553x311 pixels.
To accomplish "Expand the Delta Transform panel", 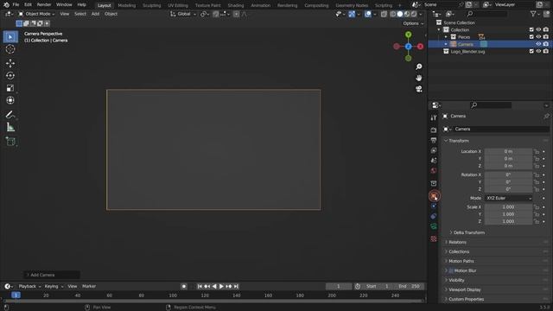I will click(467, 232).
